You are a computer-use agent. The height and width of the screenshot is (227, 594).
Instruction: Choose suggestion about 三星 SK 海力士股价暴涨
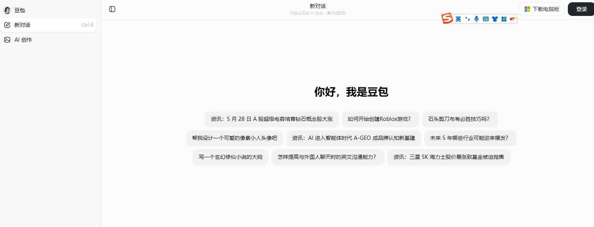click(449, 157)
